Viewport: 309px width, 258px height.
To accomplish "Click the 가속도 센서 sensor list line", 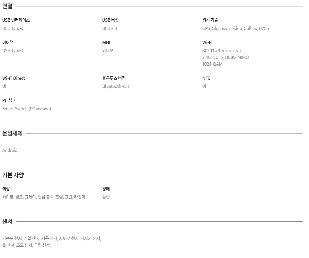I will (52, 238).
